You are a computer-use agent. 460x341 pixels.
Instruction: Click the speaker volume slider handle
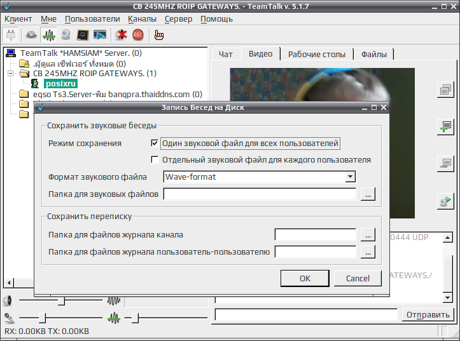[x=61, y=300]
